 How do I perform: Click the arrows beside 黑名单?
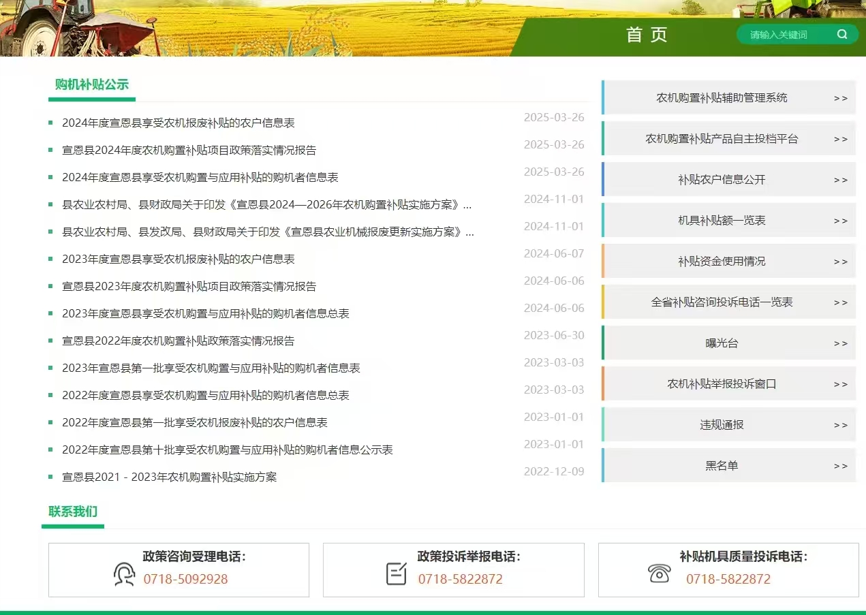coord(840,466)
